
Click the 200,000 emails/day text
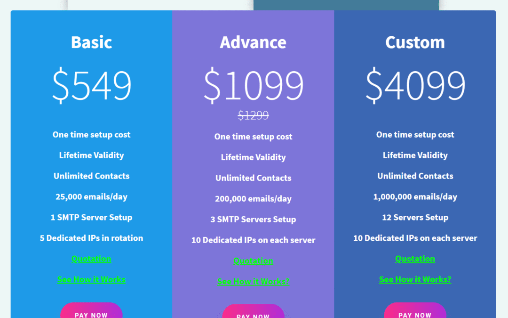[x=253, y=198]
